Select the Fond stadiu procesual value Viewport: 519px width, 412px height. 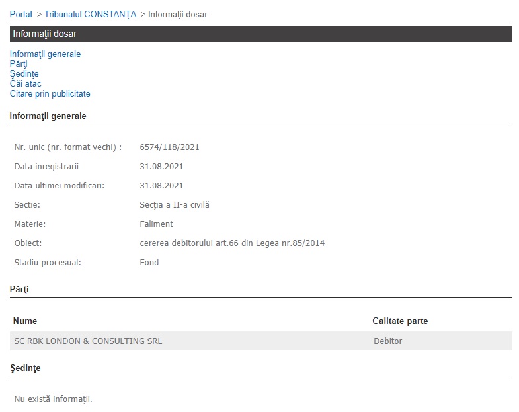tap(149, 263)
